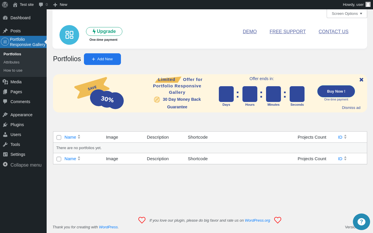This screenshot has width=373, height=233.
Task: Click the header Projects Count column label
Action: tap(312, 137)
